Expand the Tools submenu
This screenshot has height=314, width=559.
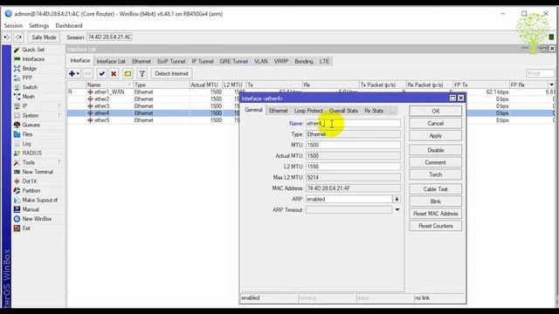29,162
